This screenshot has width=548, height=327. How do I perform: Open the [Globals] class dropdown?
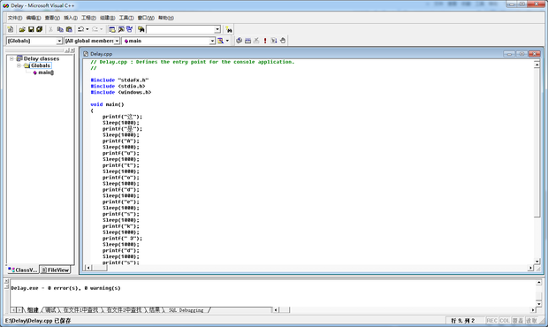[59, 41]
